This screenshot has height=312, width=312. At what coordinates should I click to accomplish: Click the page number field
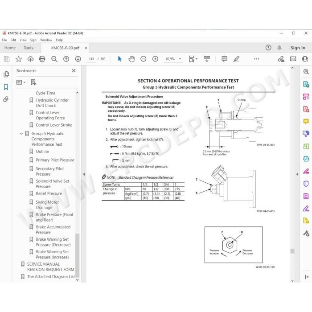(x=91, y=59)
